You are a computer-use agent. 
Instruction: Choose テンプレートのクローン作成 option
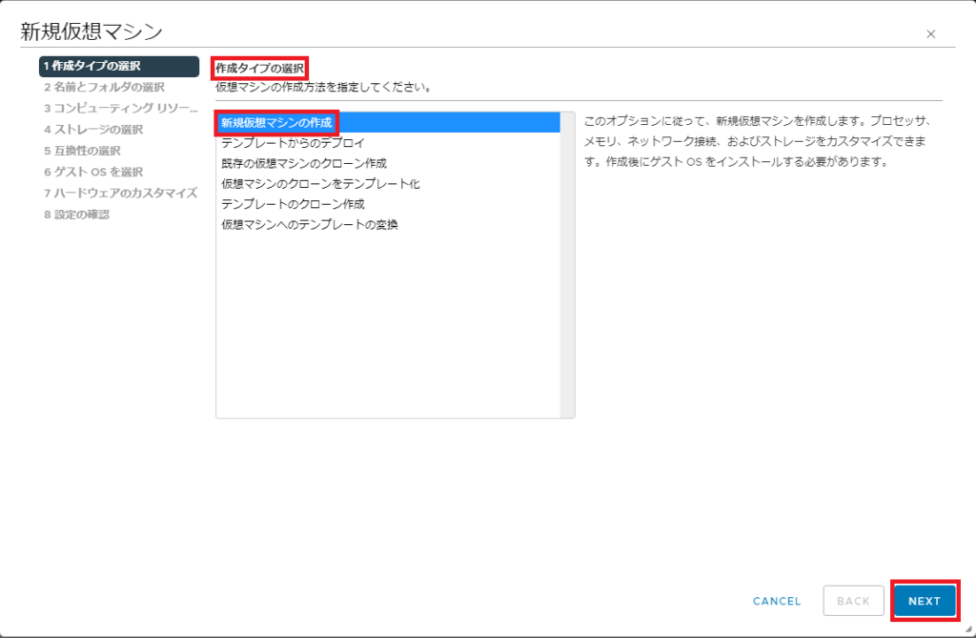tap(388, 204)
